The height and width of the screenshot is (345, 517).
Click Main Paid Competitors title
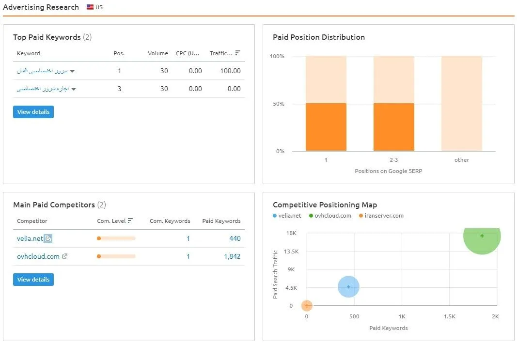click(x=54, y=204)
